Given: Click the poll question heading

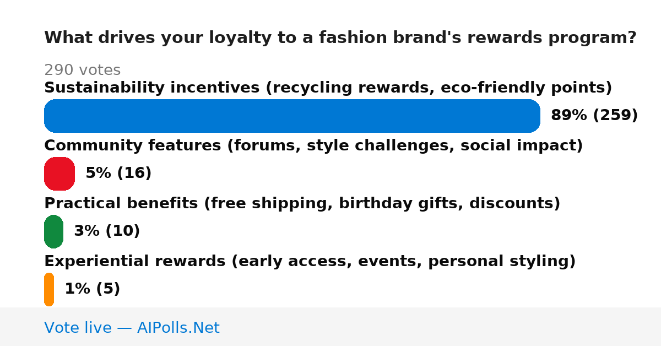Looking at the screenshot, I should [x=340, y=37].
